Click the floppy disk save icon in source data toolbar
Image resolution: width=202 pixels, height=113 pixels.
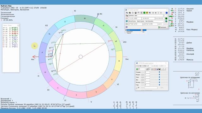click(136, 13)
